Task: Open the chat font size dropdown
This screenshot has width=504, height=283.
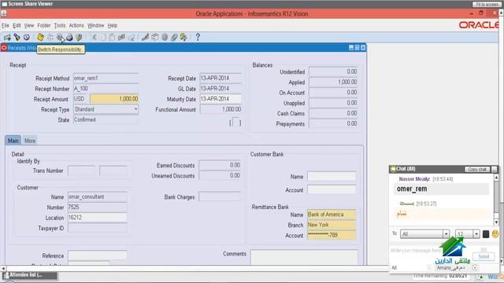Action: pyautogui.click(x=476, y=234)
